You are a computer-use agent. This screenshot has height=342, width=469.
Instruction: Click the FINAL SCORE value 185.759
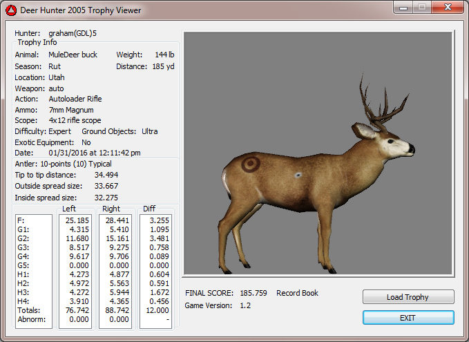(253, 293)
